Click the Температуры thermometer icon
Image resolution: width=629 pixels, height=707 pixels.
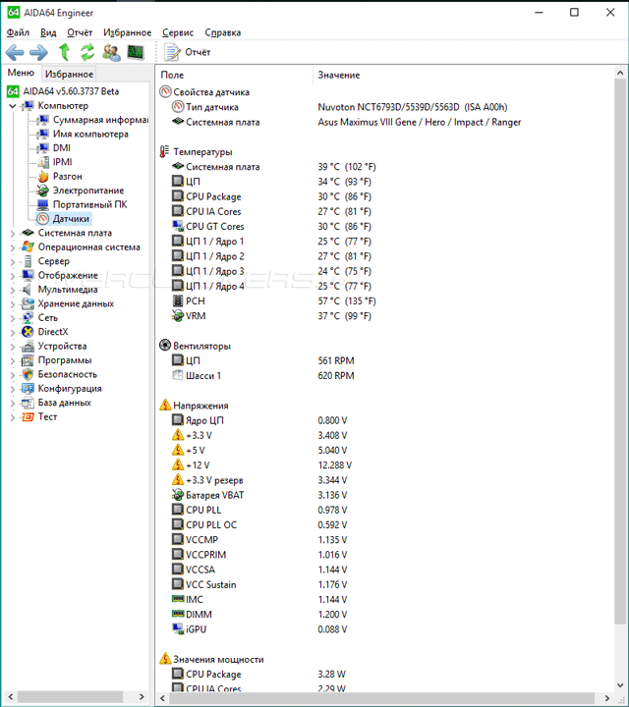[x=165, y=152]
